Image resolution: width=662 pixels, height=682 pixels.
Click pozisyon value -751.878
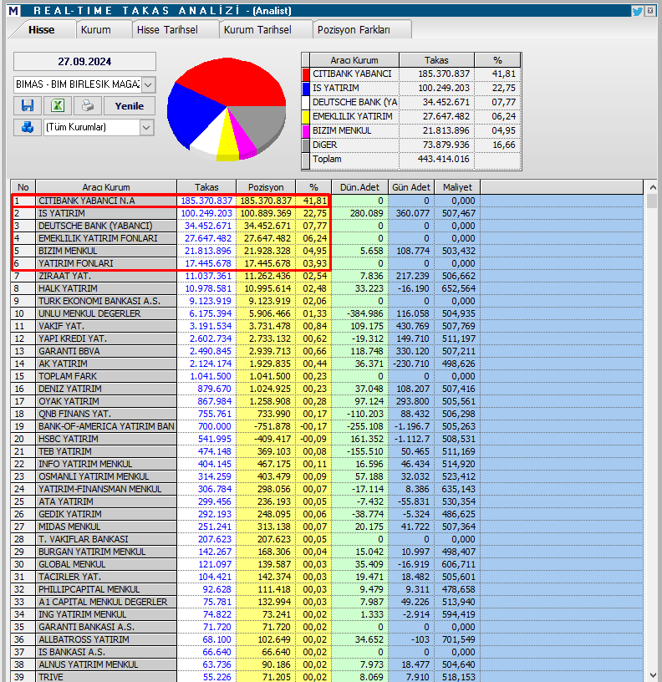tap(272, 426)
